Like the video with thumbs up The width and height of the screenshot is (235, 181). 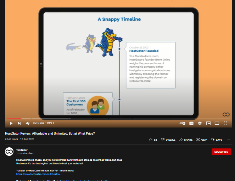153,140
